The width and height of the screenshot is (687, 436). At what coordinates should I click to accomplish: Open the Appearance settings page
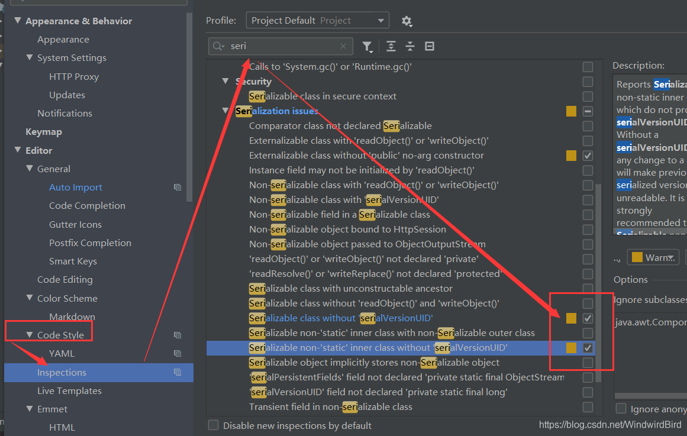pos(63,40)
